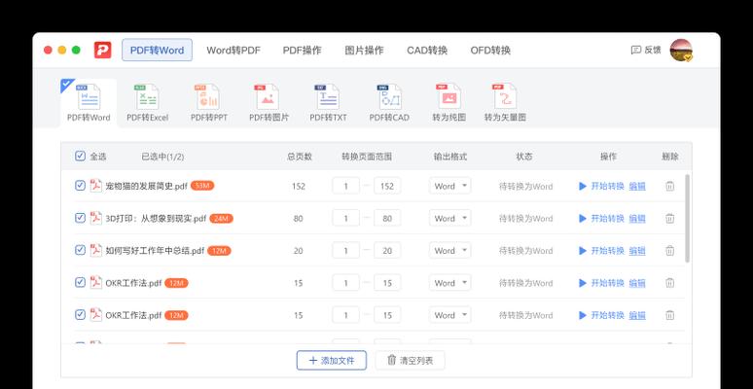Click the 输出格式 column header

coord(450,157)
